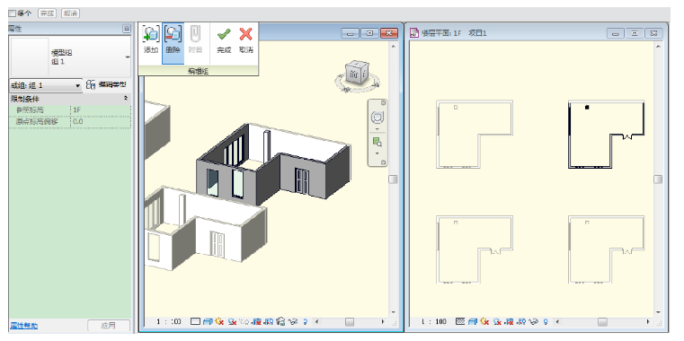Click the 添加 (Add to group) tool
The height and width of the screenshot is (341, 684).
(x=151, y=40)
